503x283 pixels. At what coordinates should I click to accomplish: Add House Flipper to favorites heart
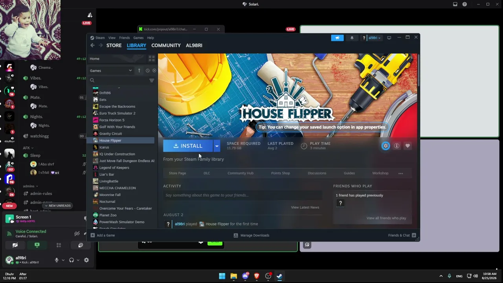(408, 146)
